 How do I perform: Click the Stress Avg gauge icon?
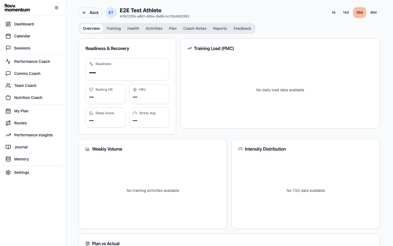coord(135,113)
